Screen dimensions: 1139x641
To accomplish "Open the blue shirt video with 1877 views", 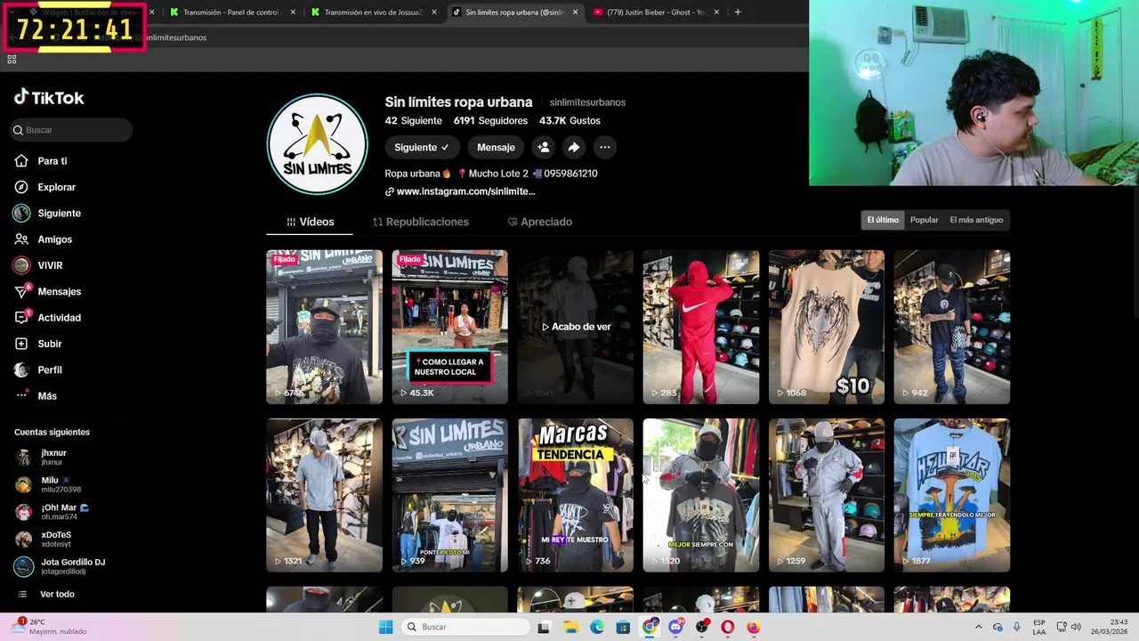I will pos(952,495).
